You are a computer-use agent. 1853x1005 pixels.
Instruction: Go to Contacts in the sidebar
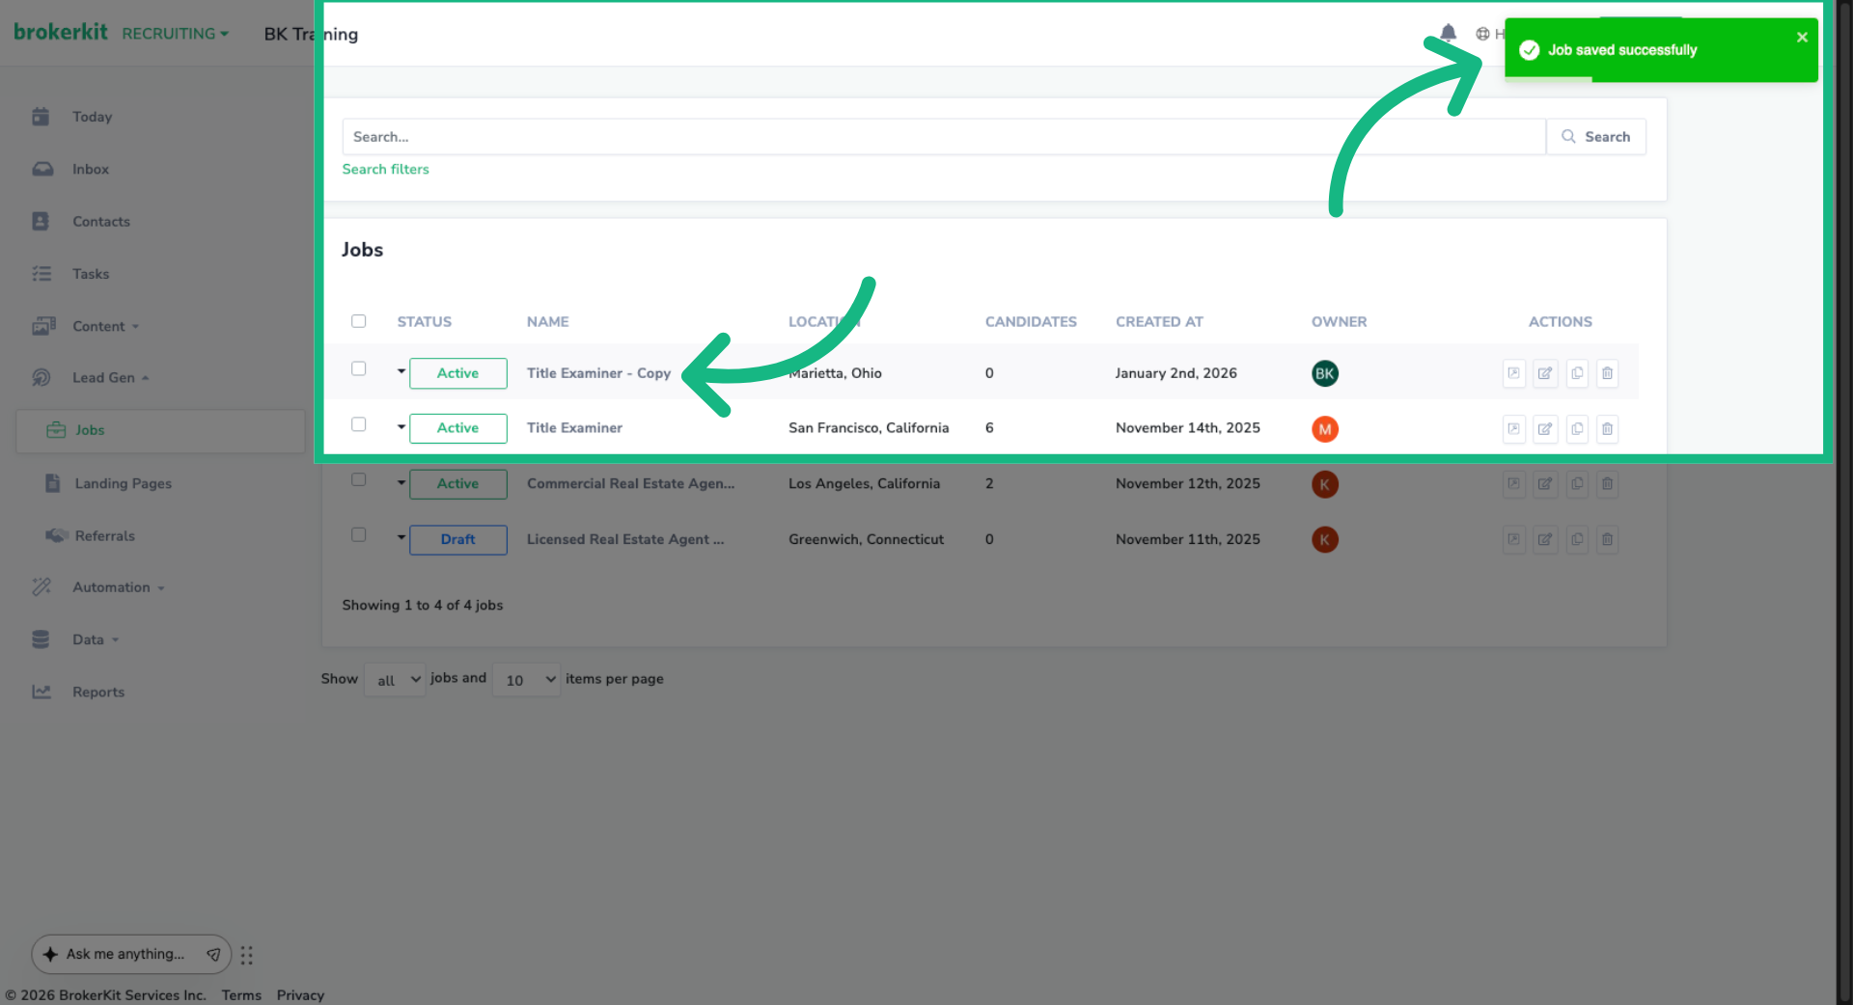click(x=100, y=221)
